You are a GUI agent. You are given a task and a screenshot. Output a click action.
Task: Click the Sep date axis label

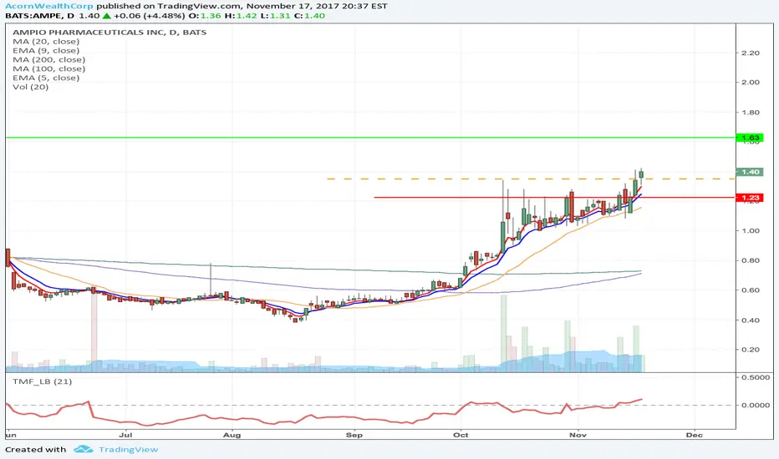354,435
